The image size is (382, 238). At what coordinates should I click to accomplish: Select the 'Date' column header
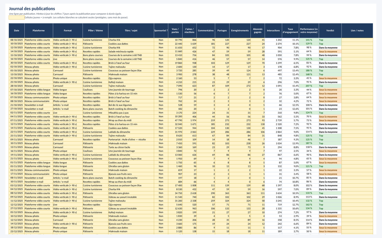[17, 30]
